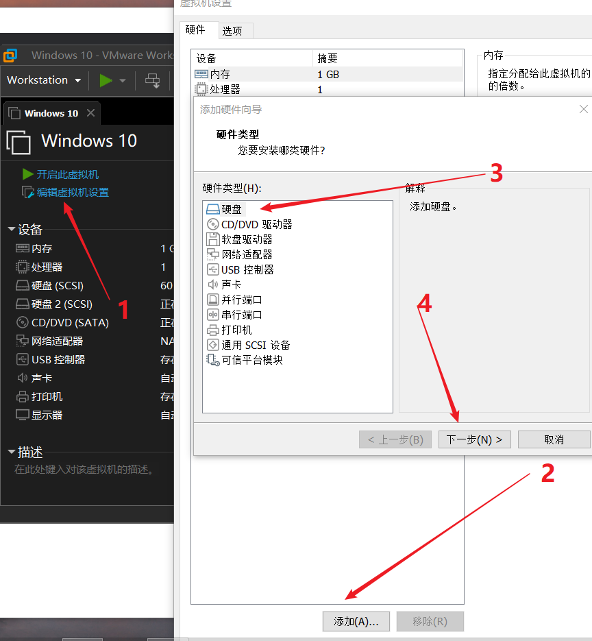Select 软盘驱动器 in the hardware list

point(240,239)
